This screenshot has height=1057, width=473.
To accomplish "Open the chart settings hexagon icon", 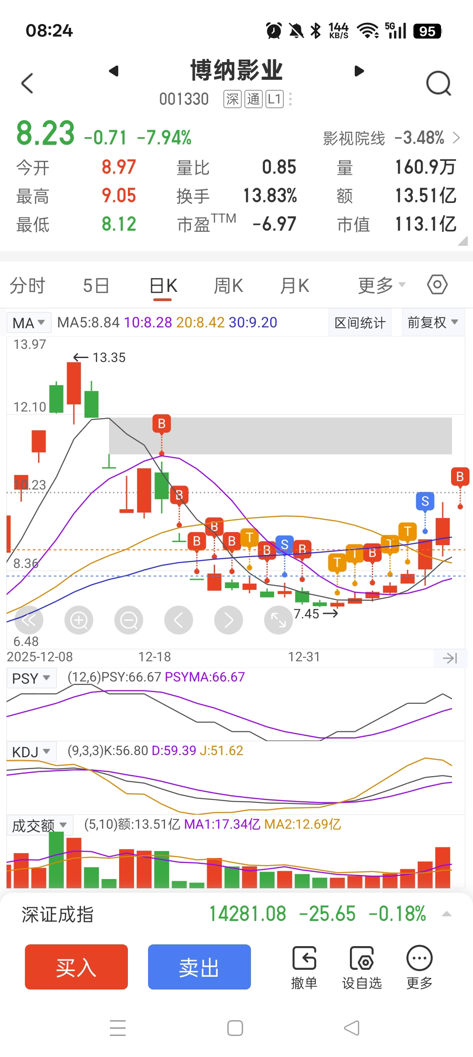I will pyautogui.click(x=437, y=285).
